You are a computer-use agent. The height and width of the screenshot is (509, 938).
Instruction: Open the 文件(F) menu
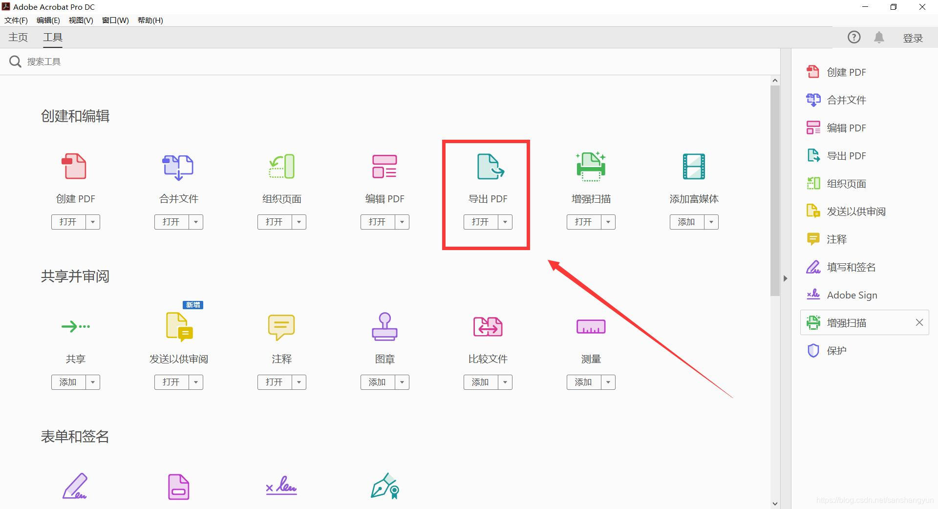[16, 20]
